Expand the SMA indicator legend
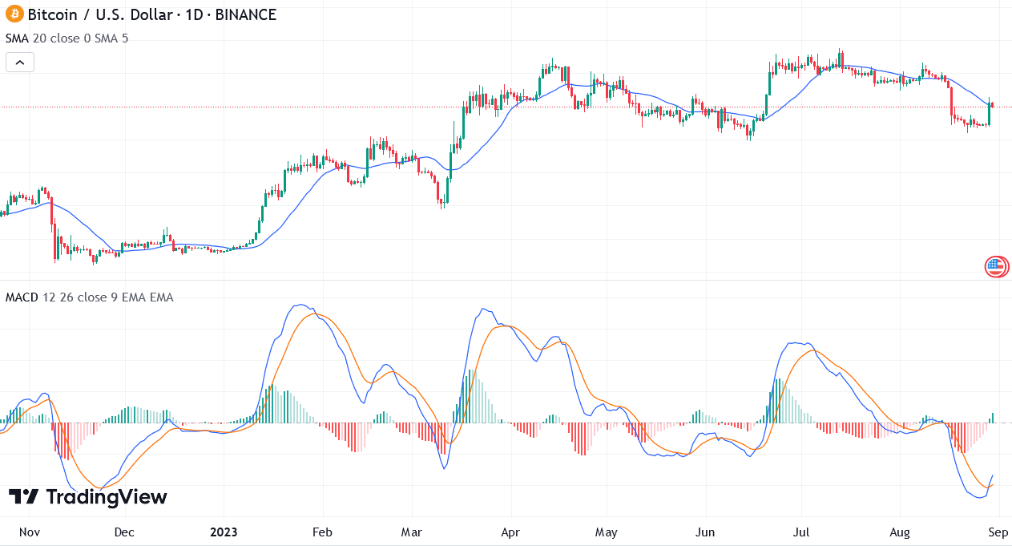The width and height of the screenshot is (1012, 546). (18, 38)
